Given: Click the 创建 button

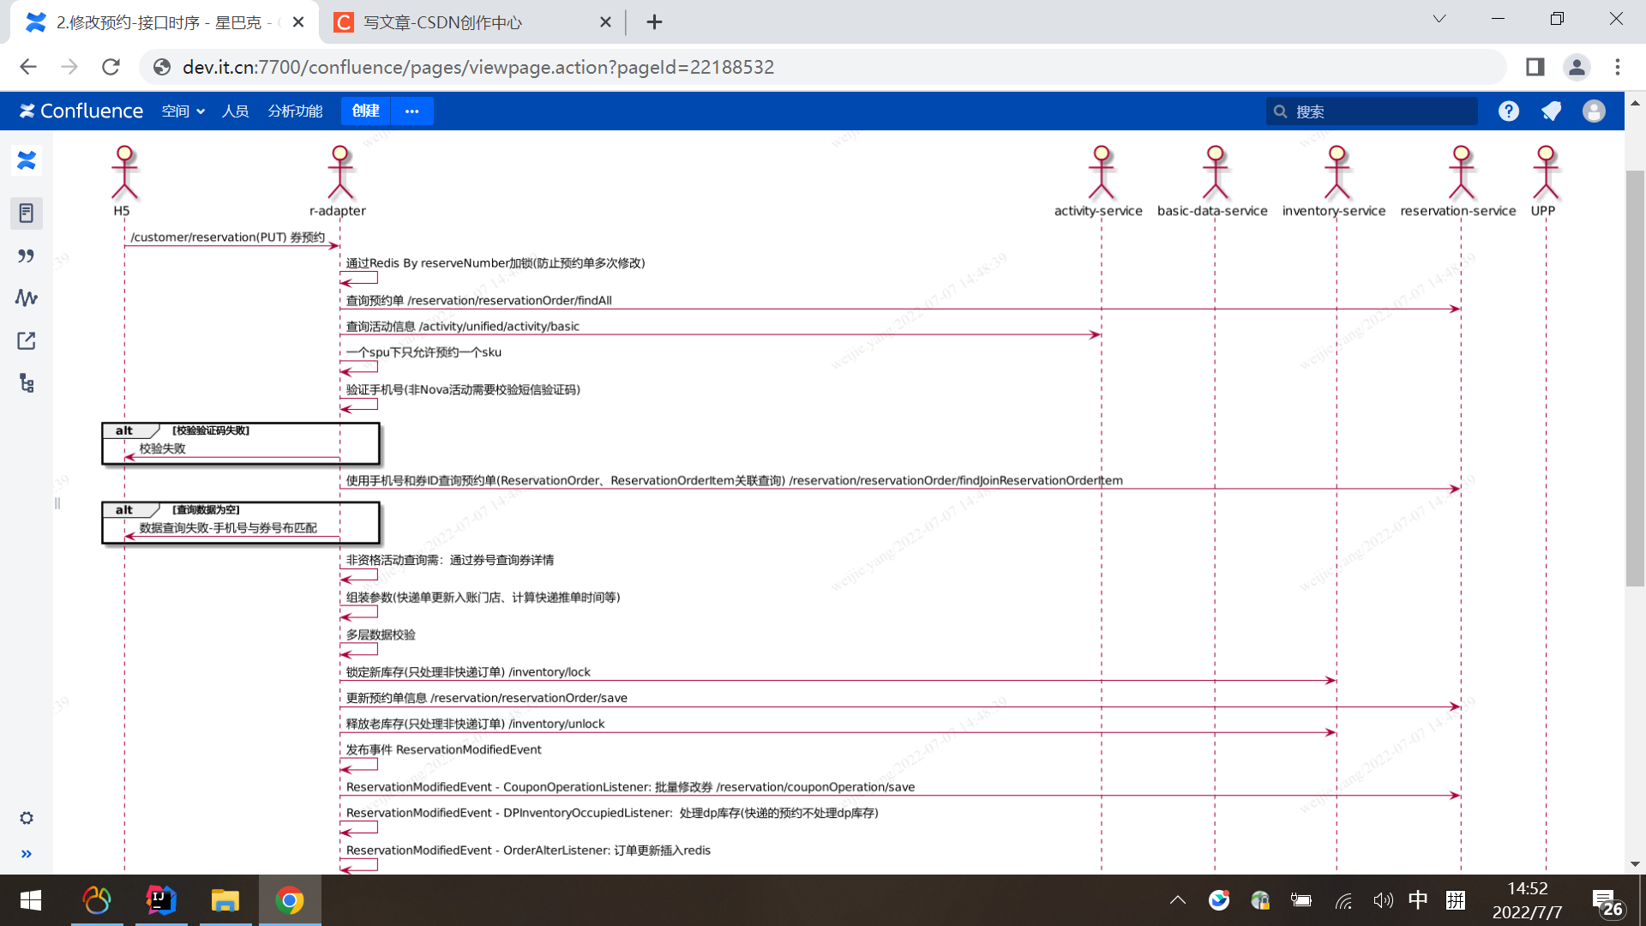Looking at the screenshot, I should (x=365, y=111).
